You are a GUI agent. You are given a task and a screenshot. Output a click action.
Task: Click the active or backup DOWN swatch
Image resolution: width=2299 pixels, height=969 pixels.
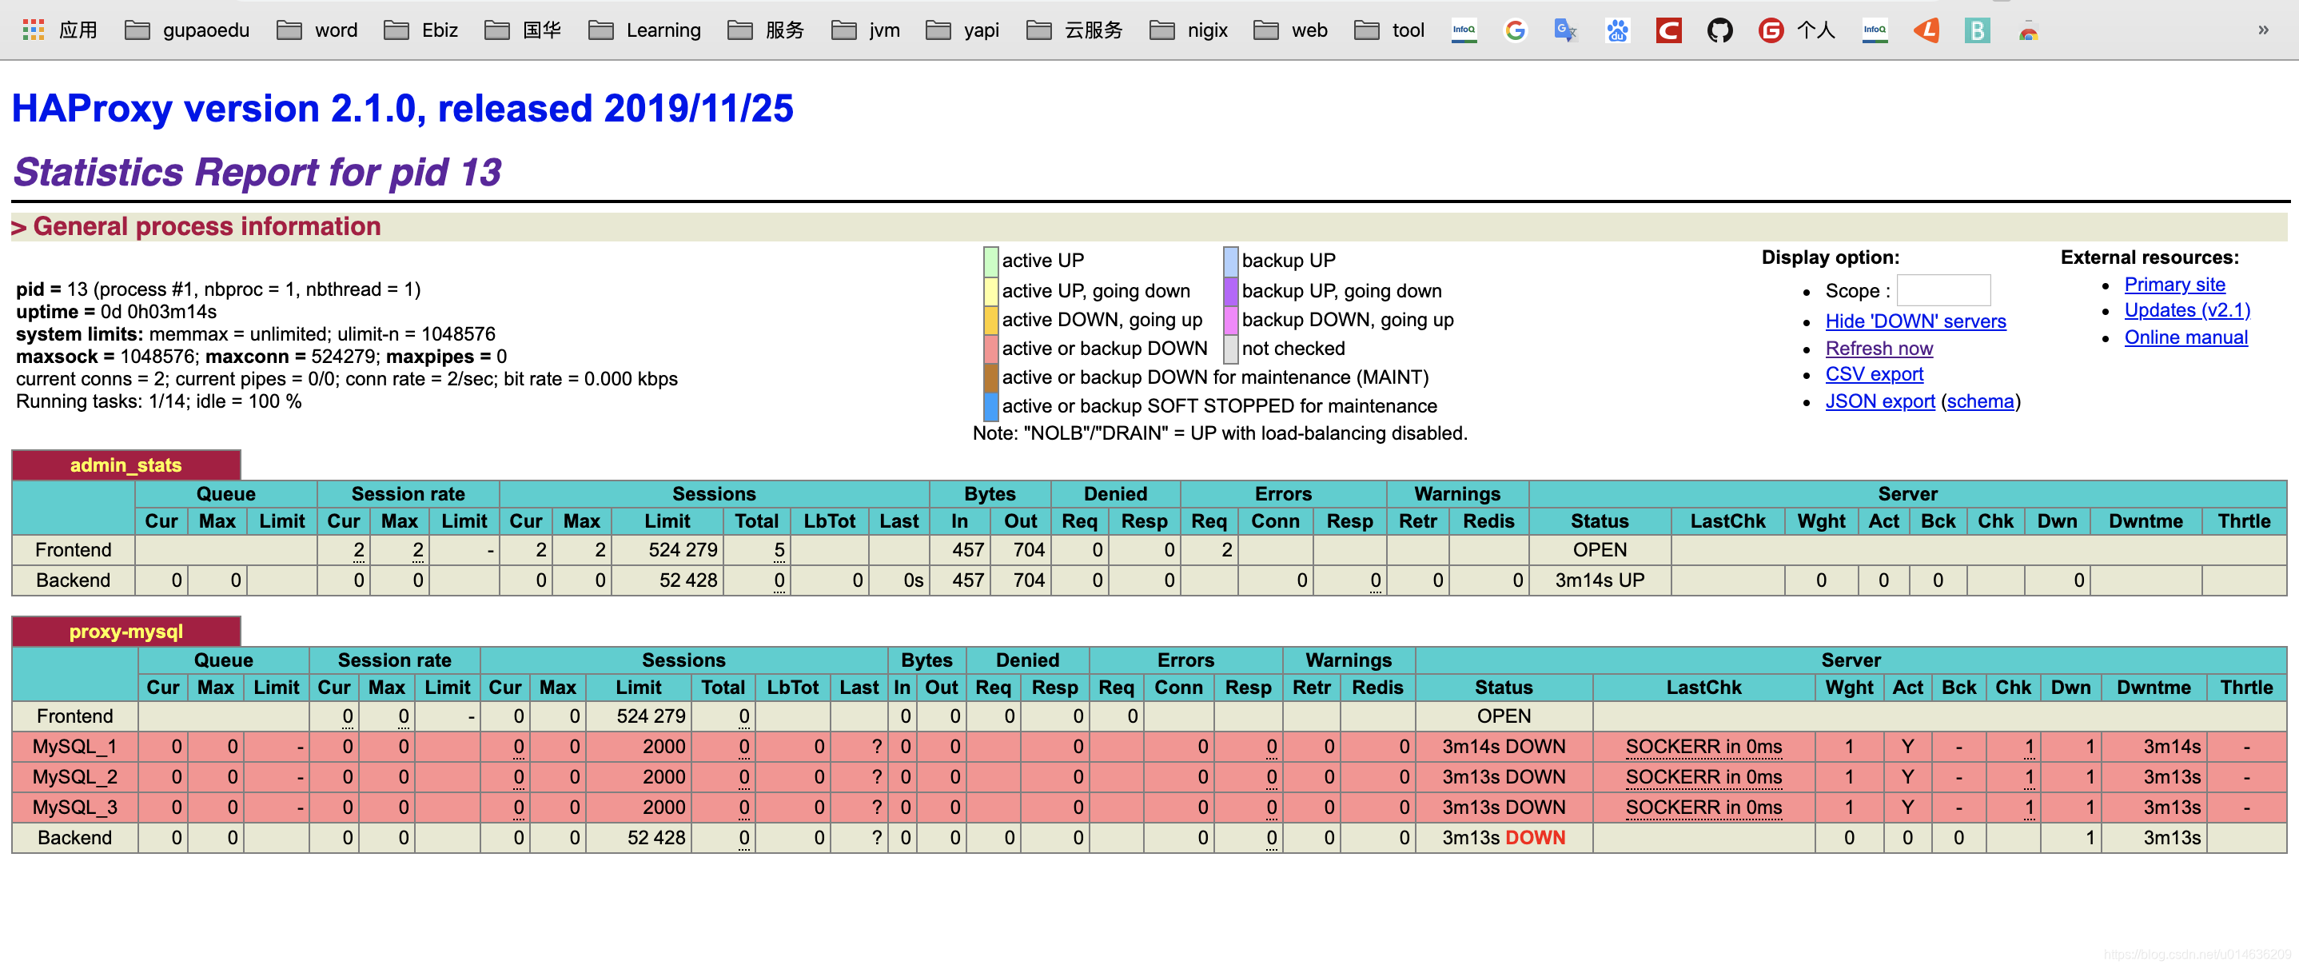[x=990, y=349]
